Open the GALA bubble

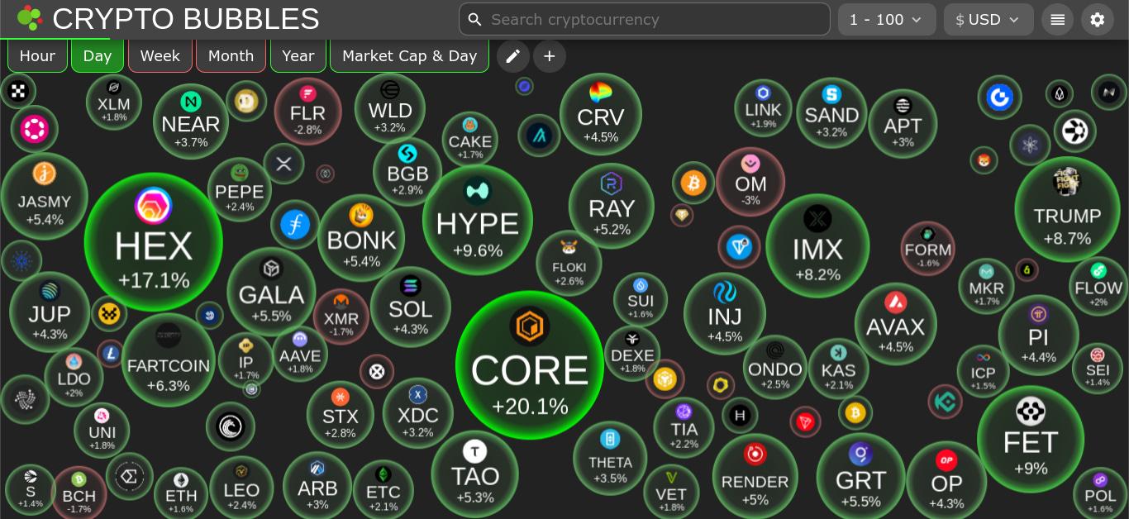click(x=271, y=291)
